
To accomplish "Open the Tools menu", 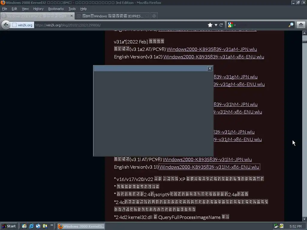I will pyautogui.click(x=72, y=9).
